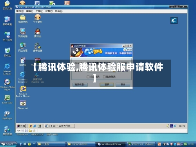Select Thunder.exe shortcut icon in guest desktop

click(x=38, y=75)
